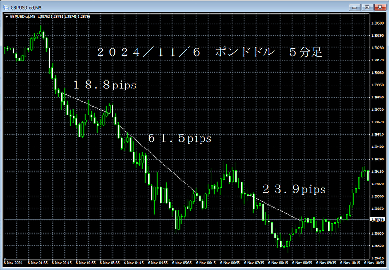Click the 6 Nov 10:15 time axis label
389x270 pixels.
click(351, 263)
